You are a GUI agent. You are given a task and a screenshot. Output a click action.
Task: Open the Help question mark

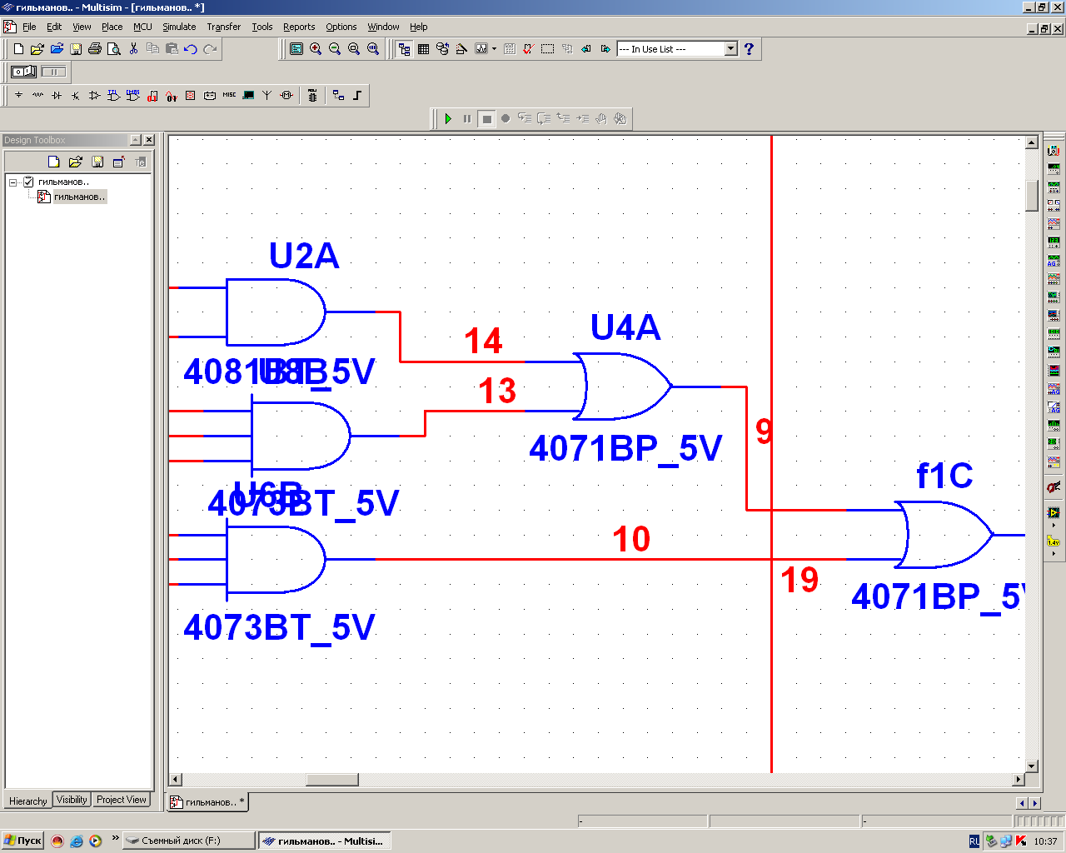pyautogui.click(x=749, y=49)
